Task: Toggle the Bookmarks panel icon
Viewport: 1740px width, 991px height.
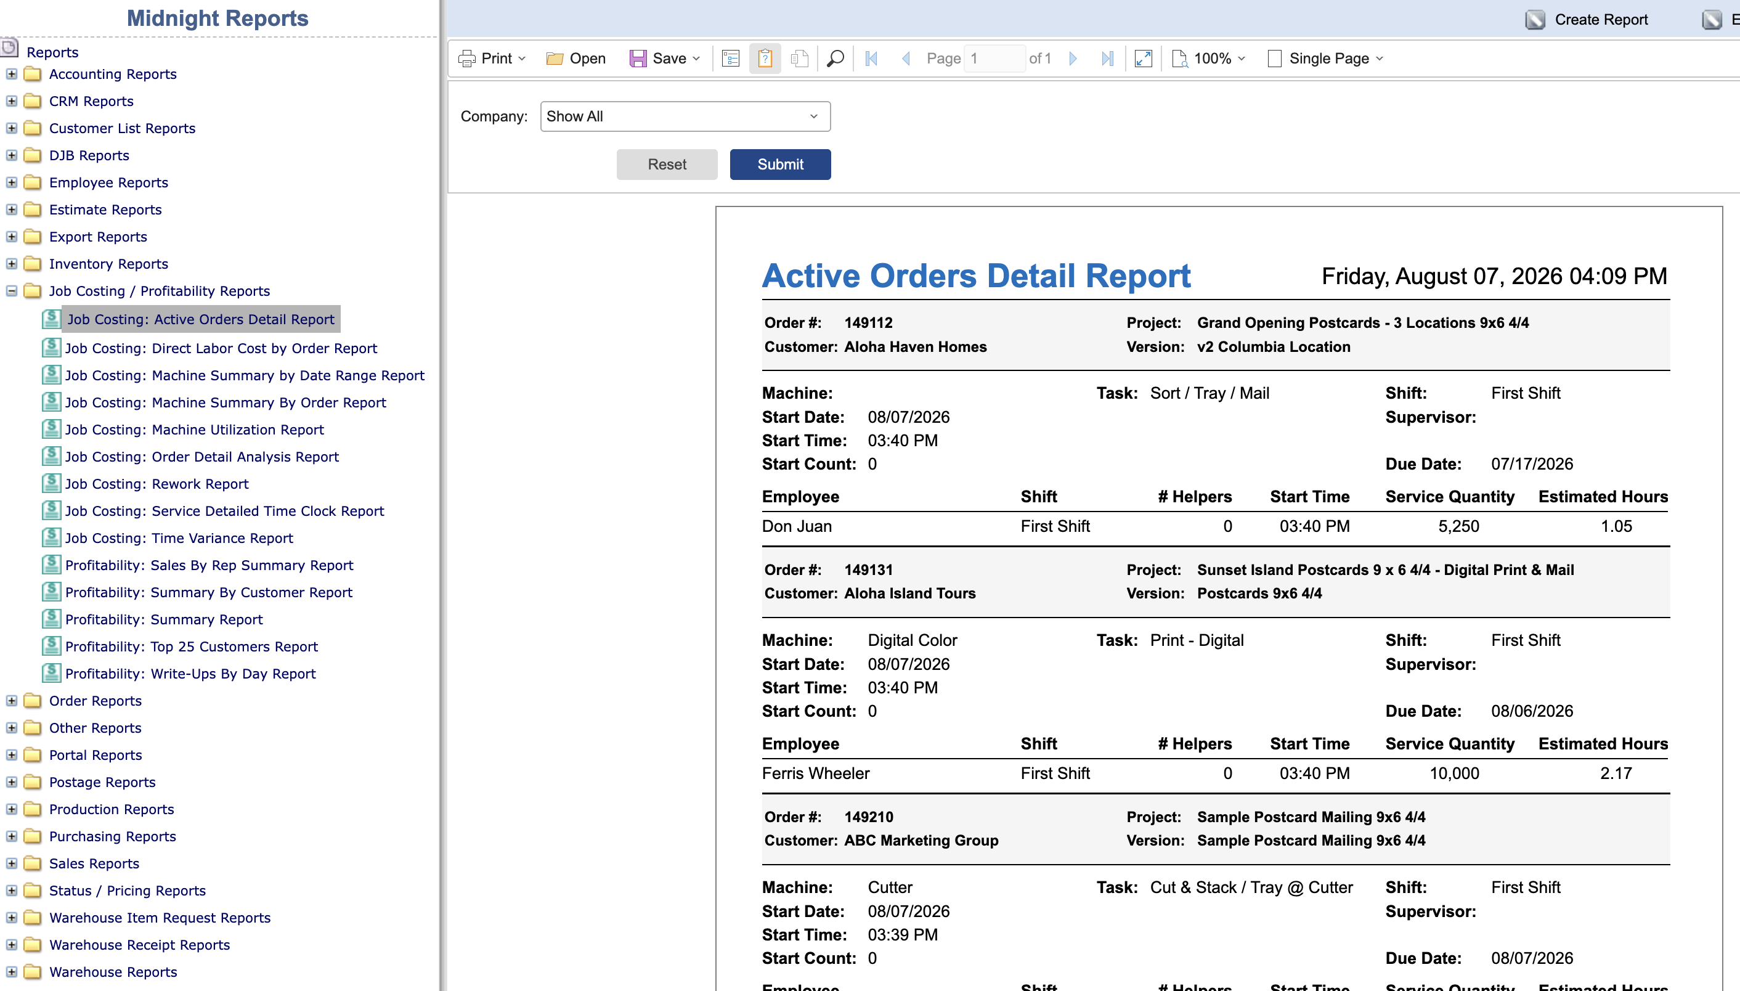Action: [731, 59]
